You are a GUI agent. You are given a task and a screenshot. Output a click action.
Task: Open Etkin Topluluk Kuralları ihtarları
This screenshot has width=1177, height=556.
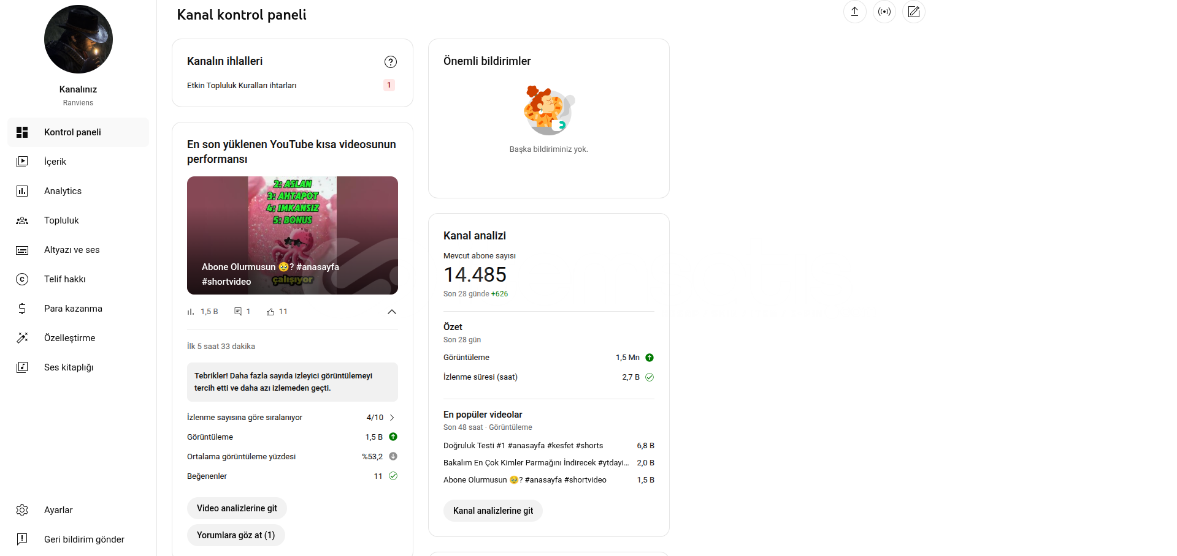[242, 86]
